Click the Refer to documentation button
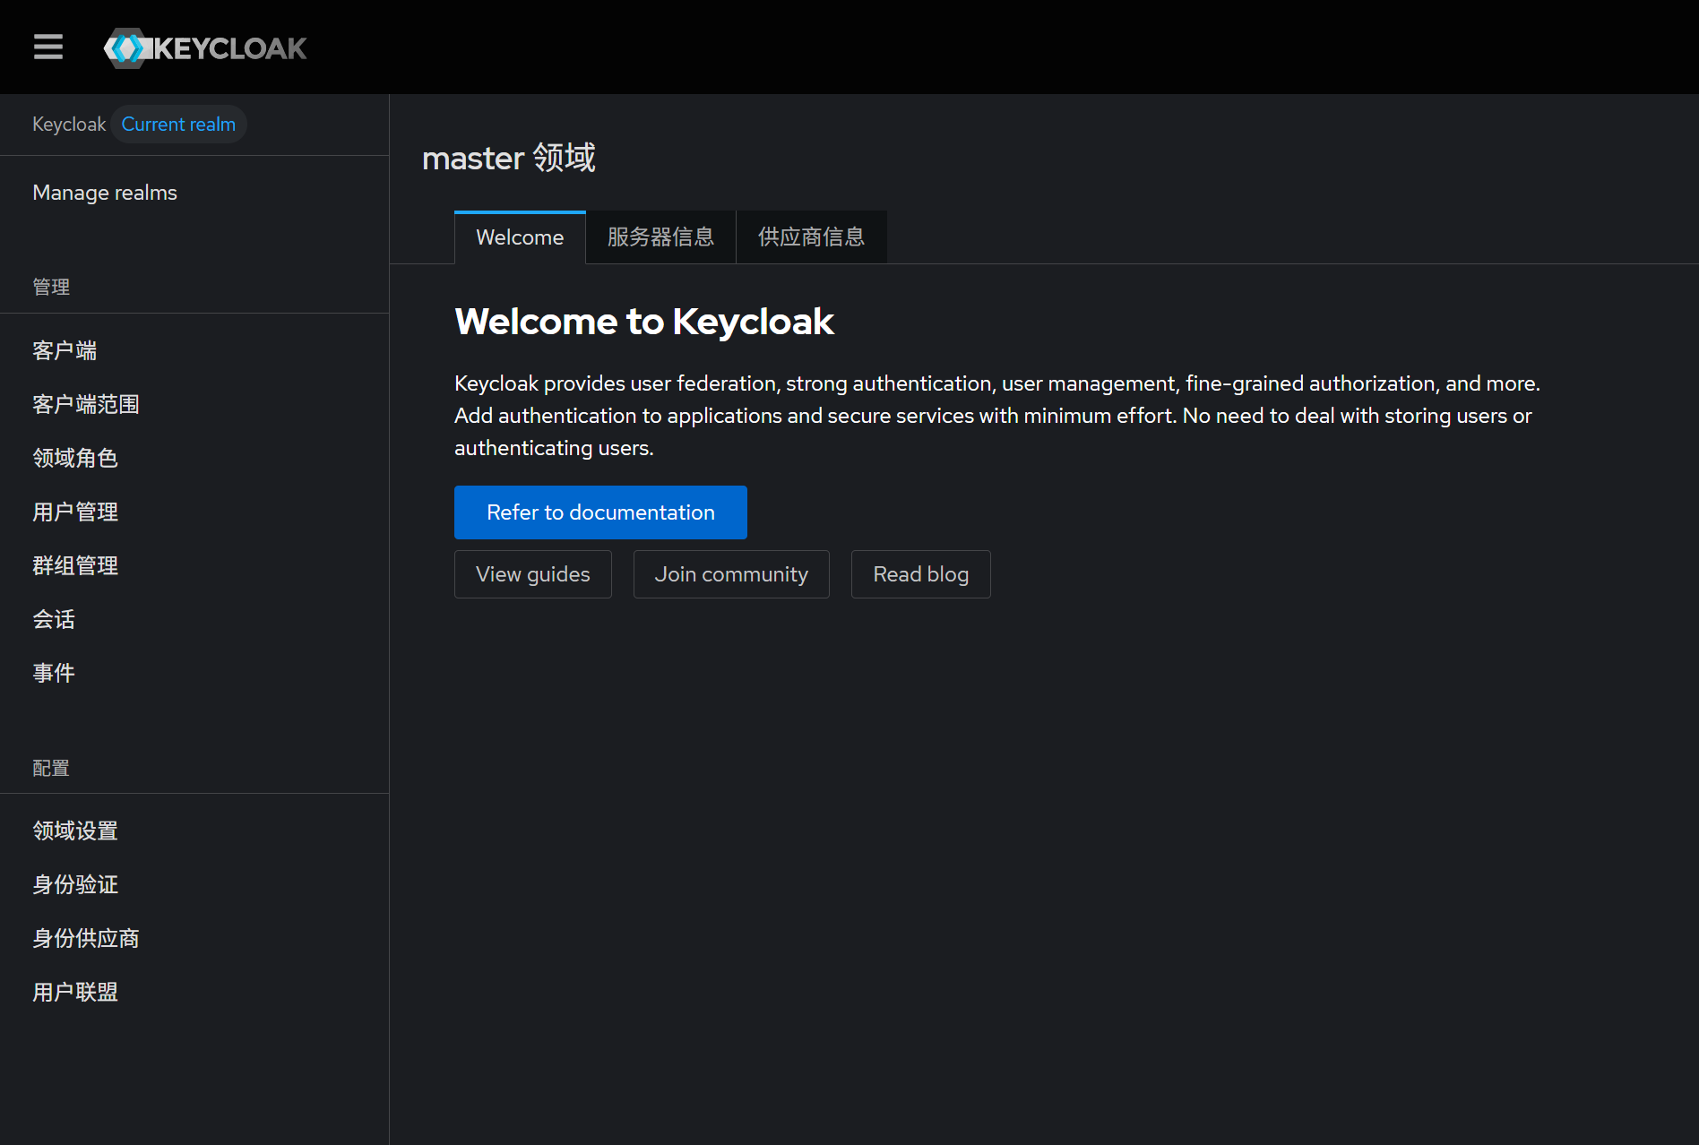The height and width of the screenshot is (1145, 1699). click(x=600, y=512)
